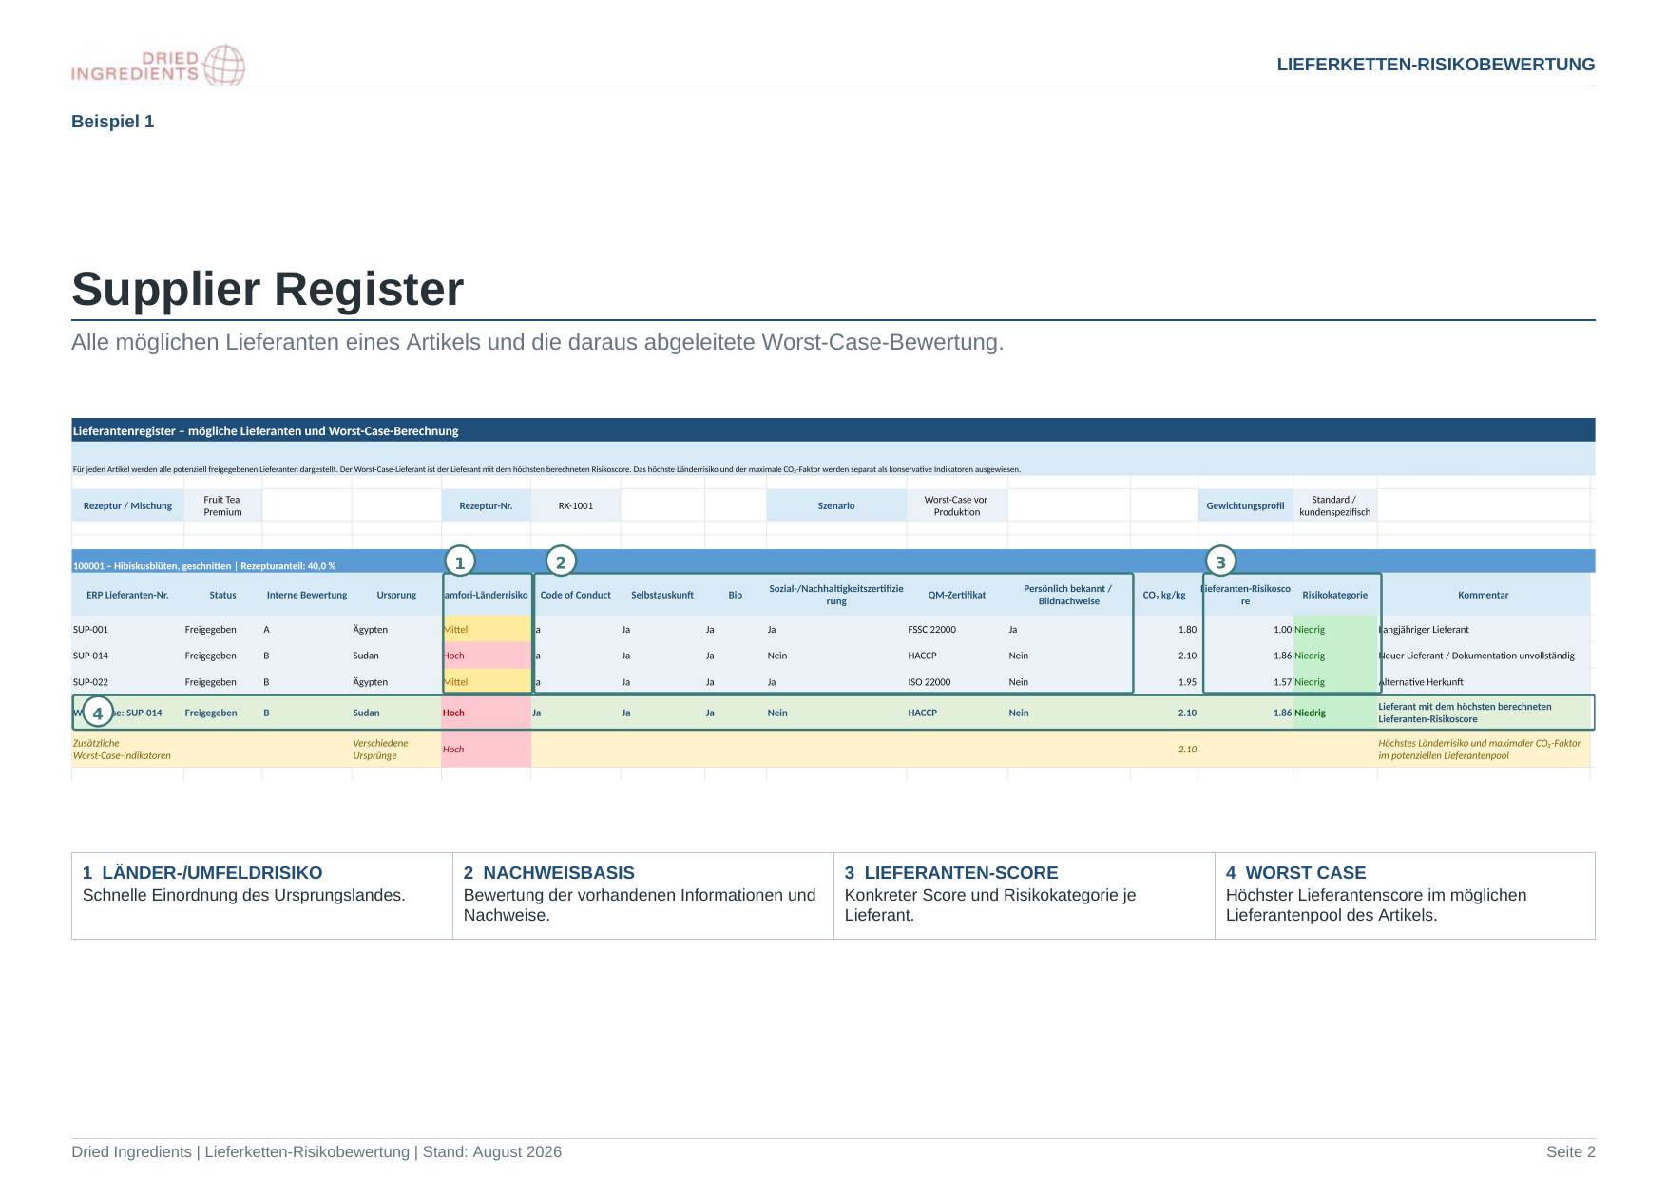Click comment 'Neuer Lieferant / Dokumentation unvollständig'
Viewport: 1667px width, 1179px height.
pos(1477,656)
